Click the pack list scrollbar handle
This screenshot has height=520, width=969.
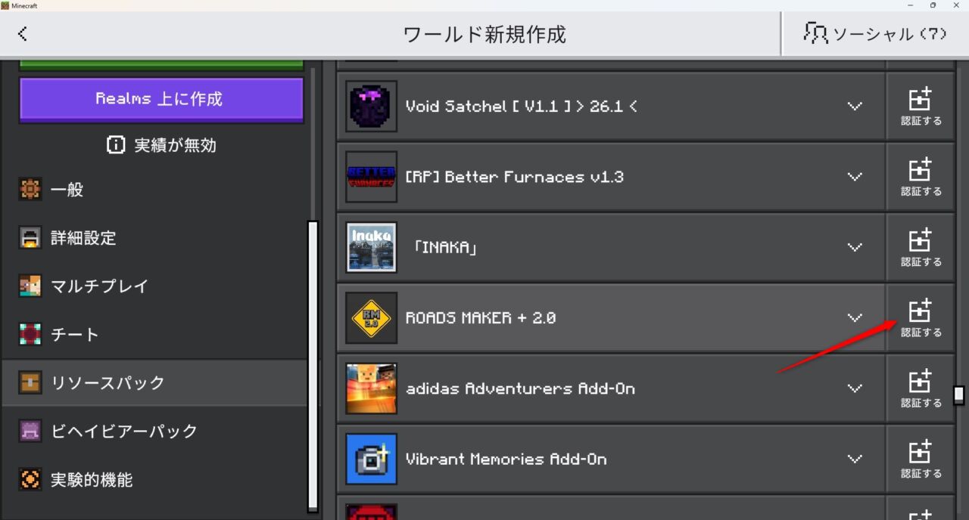(959, 395)
